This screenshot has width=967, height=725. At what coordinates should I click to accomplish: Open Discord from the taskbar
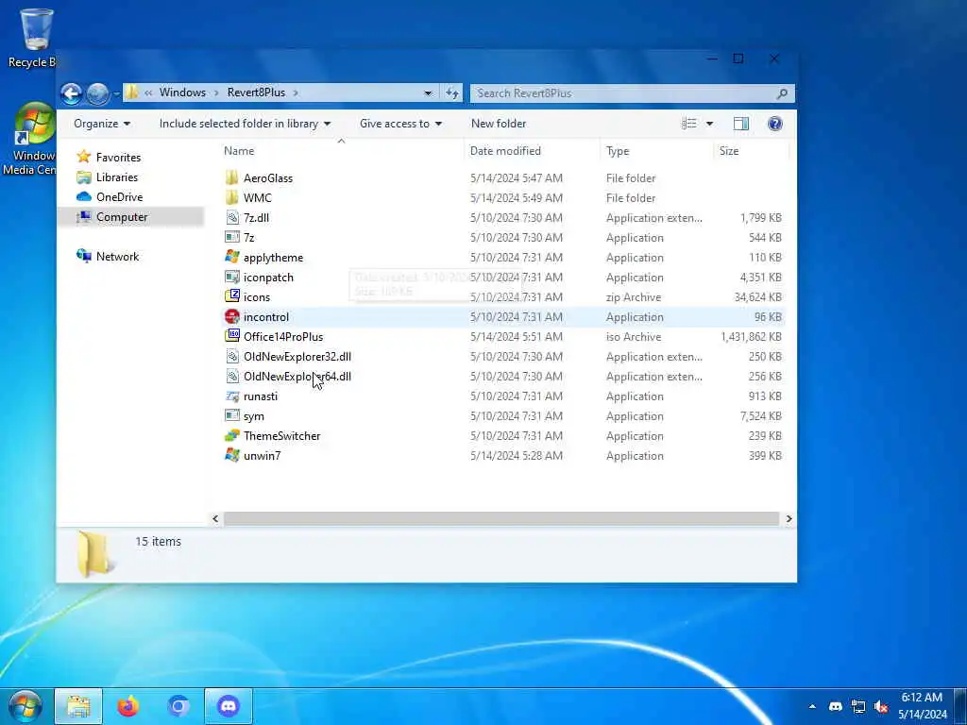click(229, 706)
